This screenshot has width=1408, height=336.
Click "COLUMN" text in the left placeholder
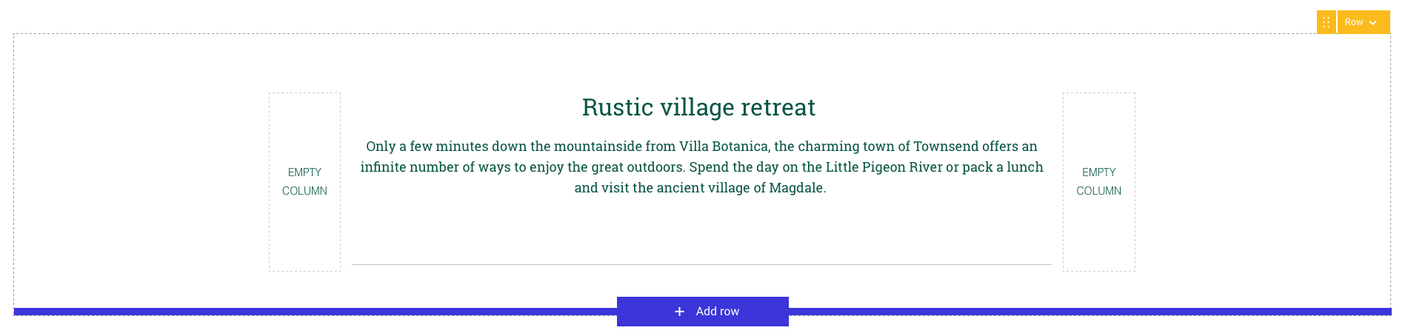[304, 191]
